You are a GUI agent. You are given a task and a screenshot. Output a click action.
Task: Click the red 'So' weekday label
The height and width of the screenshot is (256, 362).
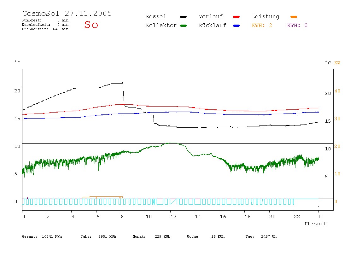[91, 25]
